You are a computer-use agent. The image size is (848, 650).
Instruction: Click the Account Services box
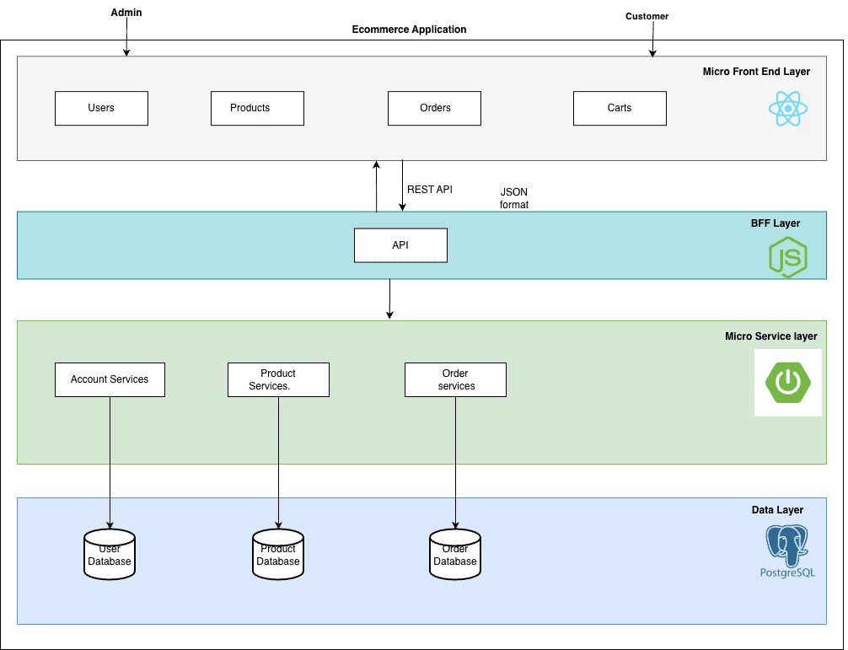[110, 379]
